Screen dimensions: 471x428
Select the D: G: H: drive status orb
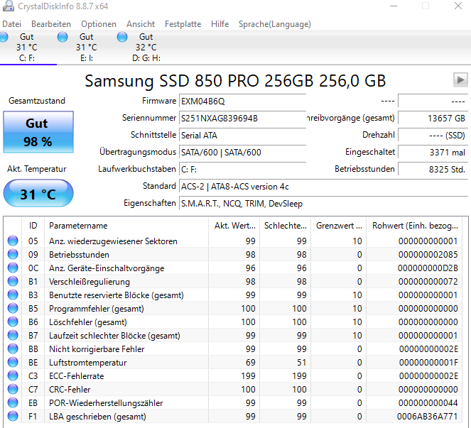[122, 37]
